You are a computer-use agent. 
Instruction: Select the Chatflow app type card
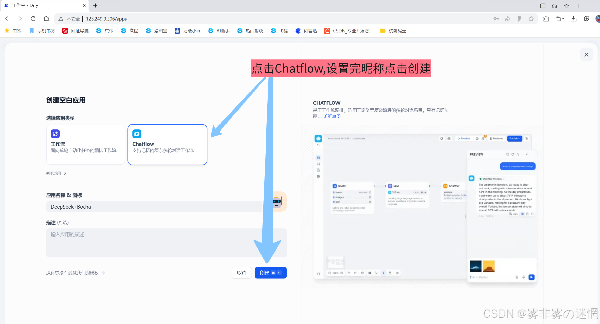click(167, 145)
